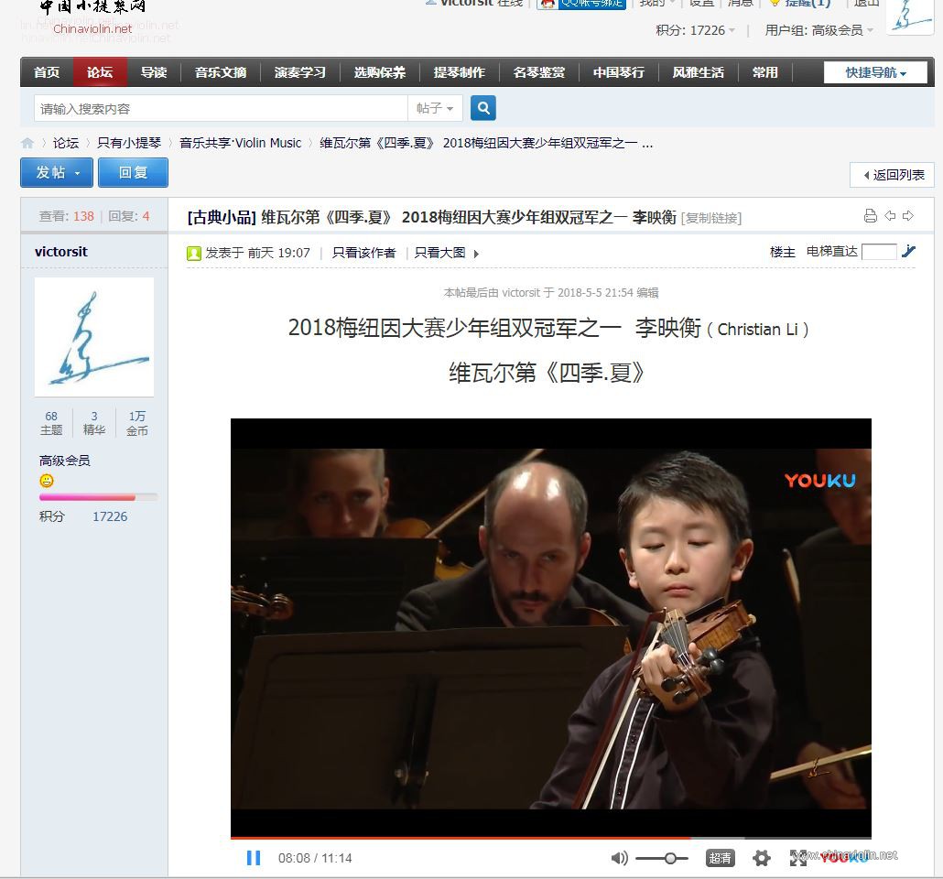The image size is (943, 879).
Task: Open the 首页 nav tab
Action: click(x=47, y=73)
